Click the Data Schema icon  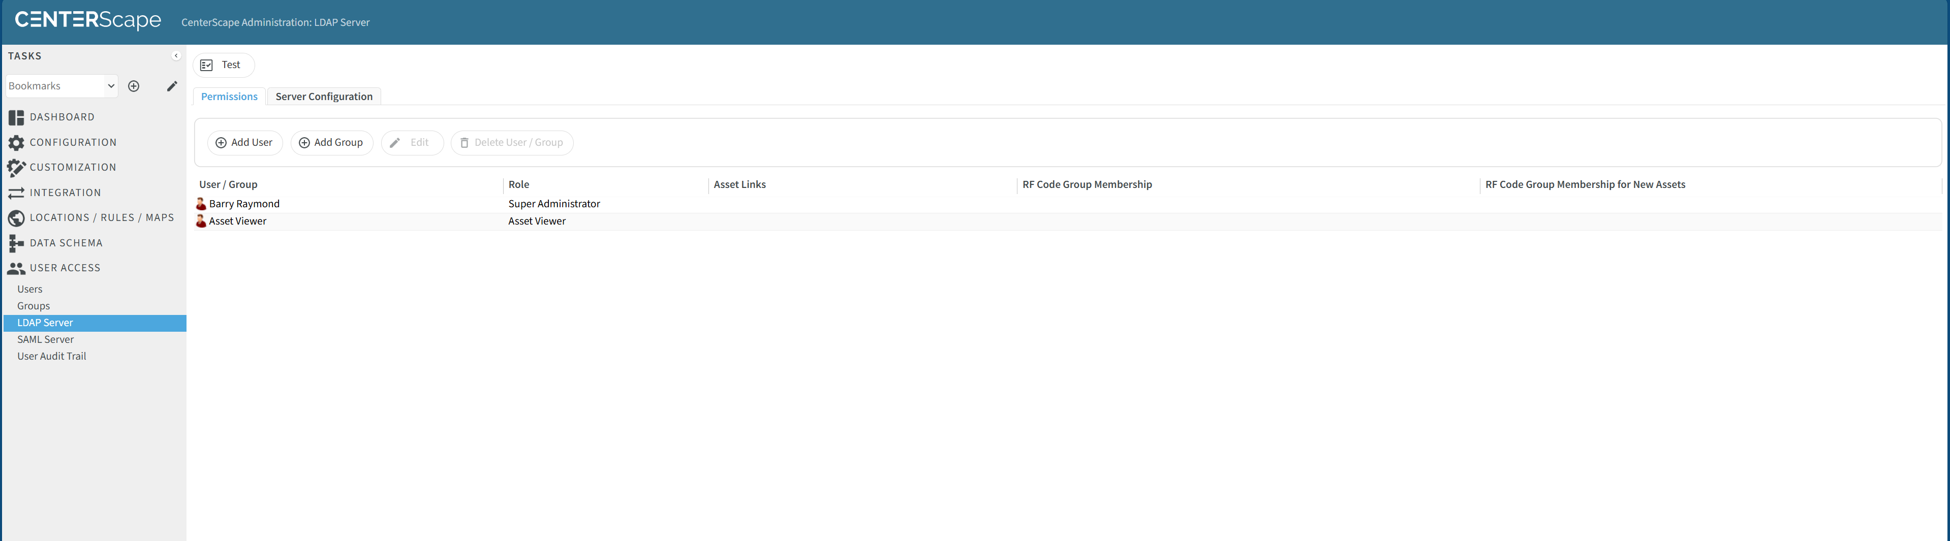[16, 243]
